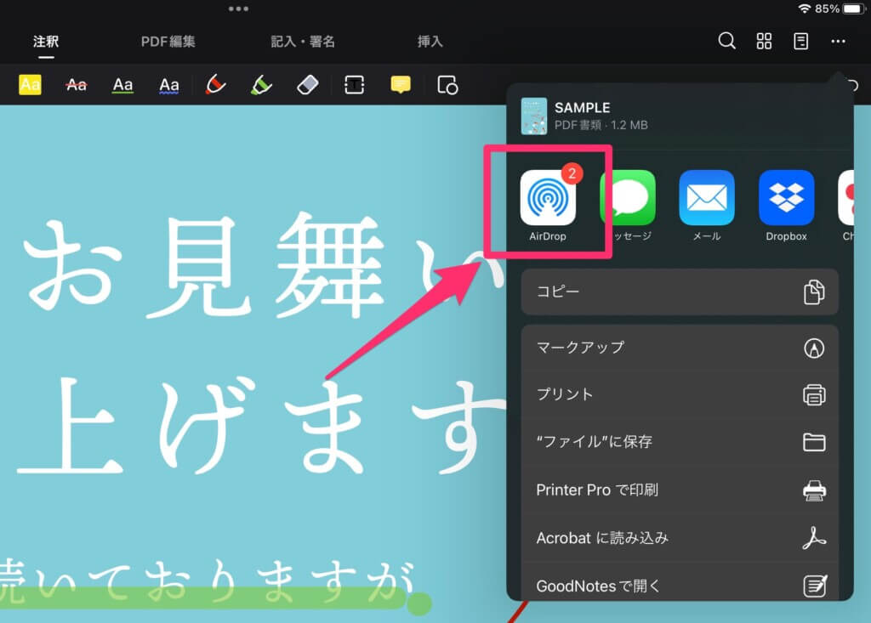Open the search magnifier icon
Screen dimensions: 871x623
click(726, 41)
